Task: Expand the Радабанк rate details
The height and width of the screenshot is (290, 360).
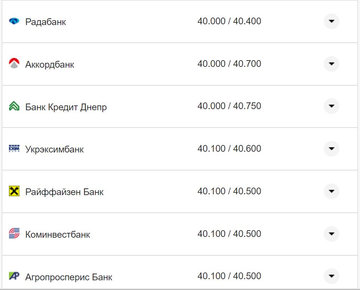Action: pyautogui.click(x=331, y=21)
